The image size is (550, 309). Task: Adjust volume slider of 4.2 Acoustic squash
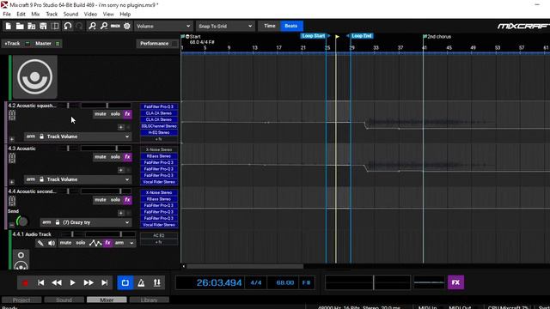107,106
